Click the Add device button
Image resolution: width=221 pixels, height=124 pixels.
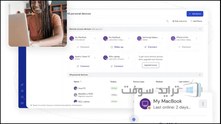point(195,14)
